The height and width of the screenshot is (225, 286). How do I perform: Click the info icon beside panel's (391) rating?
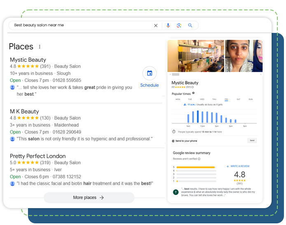[x=193, y=87]
